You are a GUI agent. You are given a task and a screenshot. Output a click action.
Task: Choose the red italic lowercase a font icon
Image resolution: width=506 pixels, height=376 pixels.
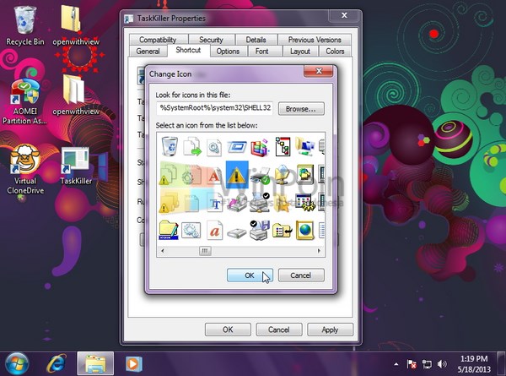(214, 230)
